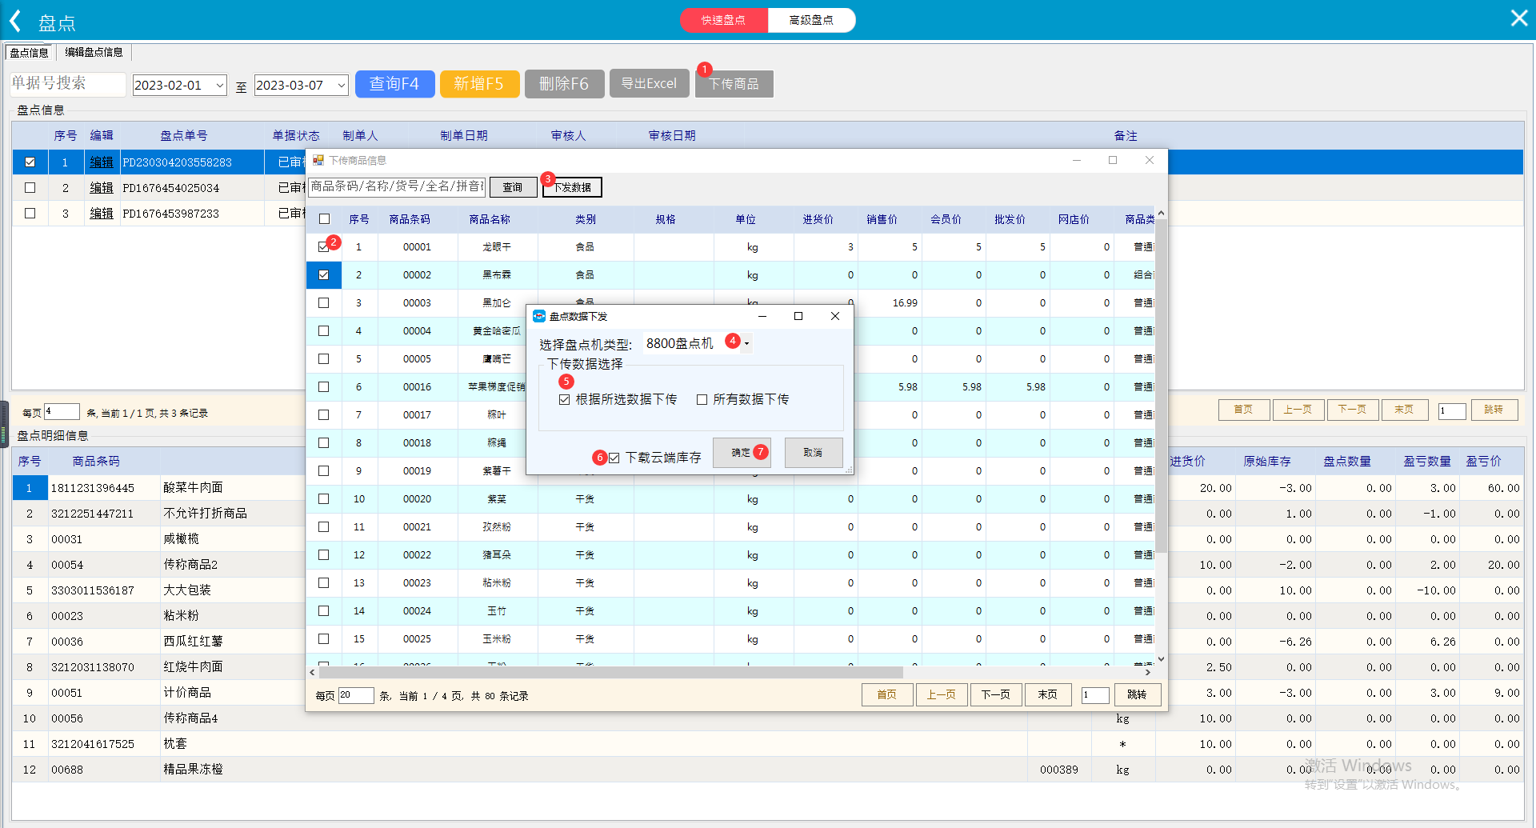The width and height of the screenshot is (1536, 828).
Task: Click 首页 in product list pagination
Action: (x=887, y=694)
